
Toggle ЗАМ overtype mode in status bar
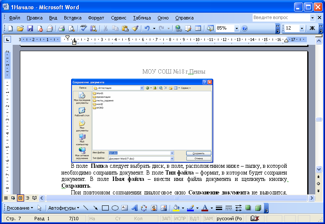click(x=208, y=219)
